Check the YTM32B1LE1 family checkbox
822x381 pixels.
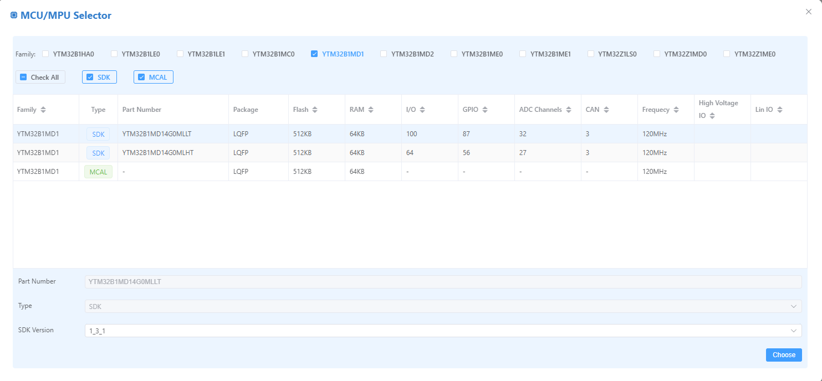pyautogui.click(x=180, y=54)
